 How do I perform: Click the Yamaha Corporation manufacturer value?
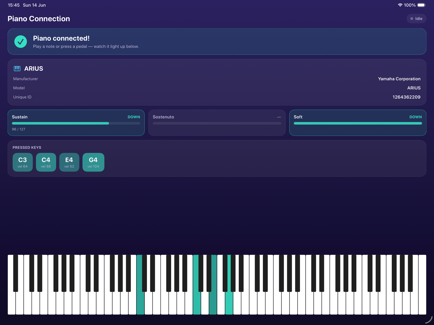(x=399, y=79)
